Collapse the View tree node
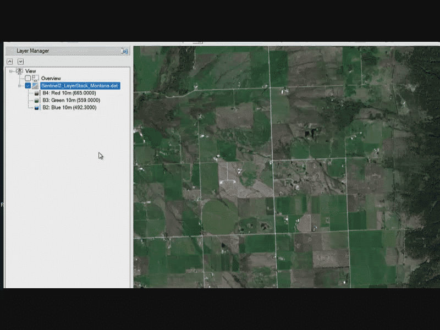 point(11,71)
